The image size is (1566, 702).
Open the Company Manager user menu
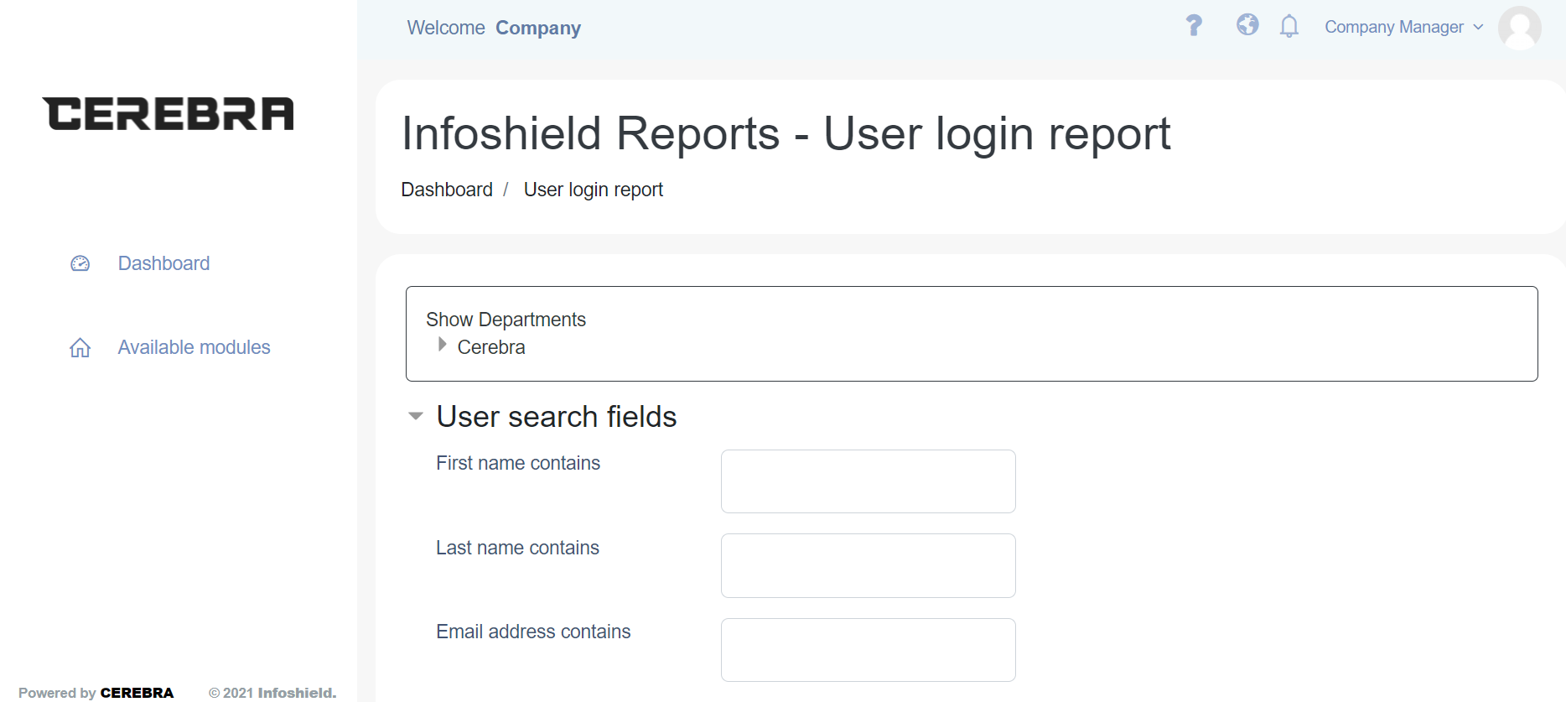(1403, 27)
